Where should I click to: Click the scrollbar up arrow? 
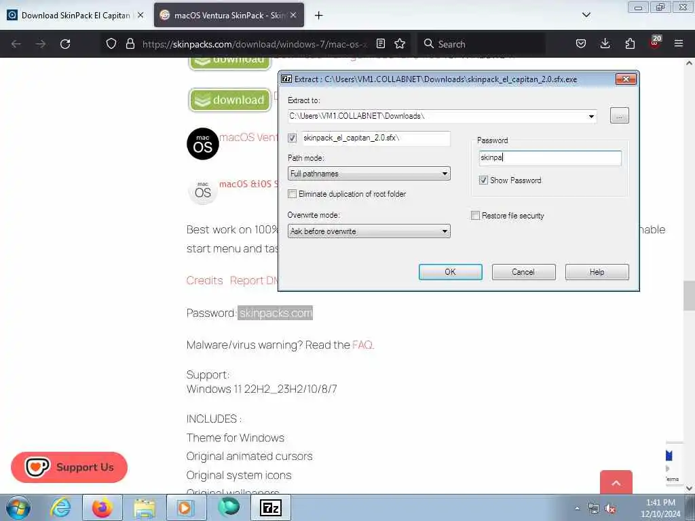click(689, 63)
